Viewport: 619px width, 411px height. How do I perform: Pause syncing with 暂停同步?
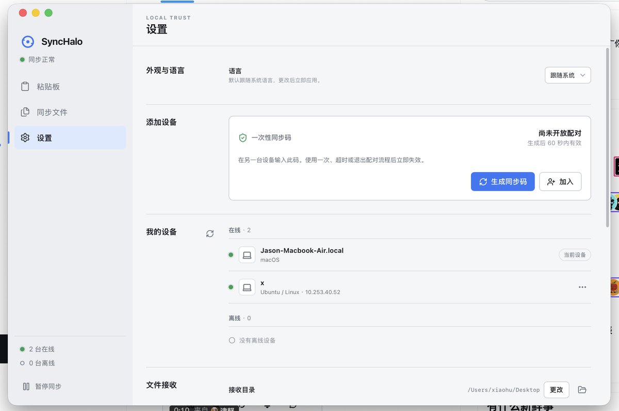(42, 386)
